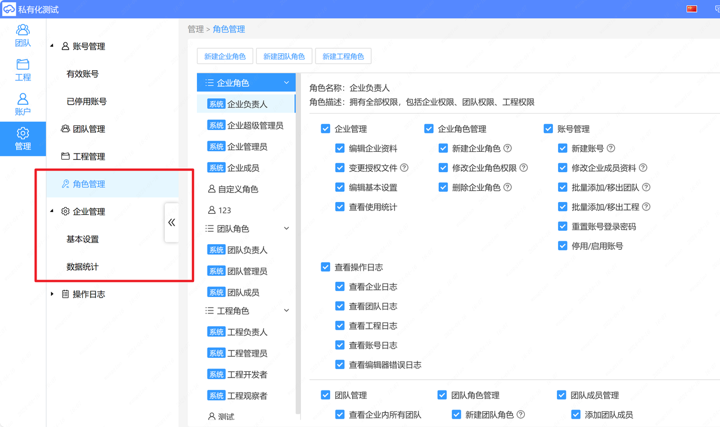Image resolution: width=720 pixels, height=427 pixels.
Task: Click the cloud app logo in title bar
Action: coord(8,9)
